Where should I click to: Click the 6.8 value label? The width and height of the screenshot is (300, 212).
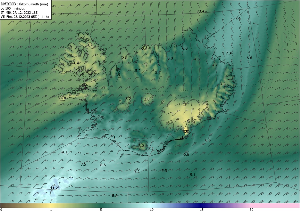pyautogui.click(x=115, y=196)
